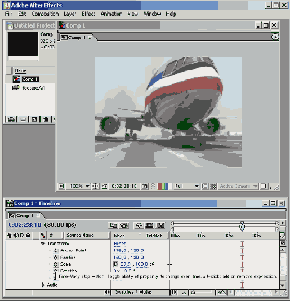Click the lock column header icon
The width and height of the screenshot is (290, 301).
pyautogui.click(x=28, y=235)
